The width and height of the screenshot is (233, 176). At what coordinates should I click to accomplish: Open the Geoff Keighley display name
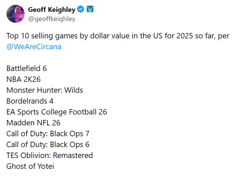point(52,9)
